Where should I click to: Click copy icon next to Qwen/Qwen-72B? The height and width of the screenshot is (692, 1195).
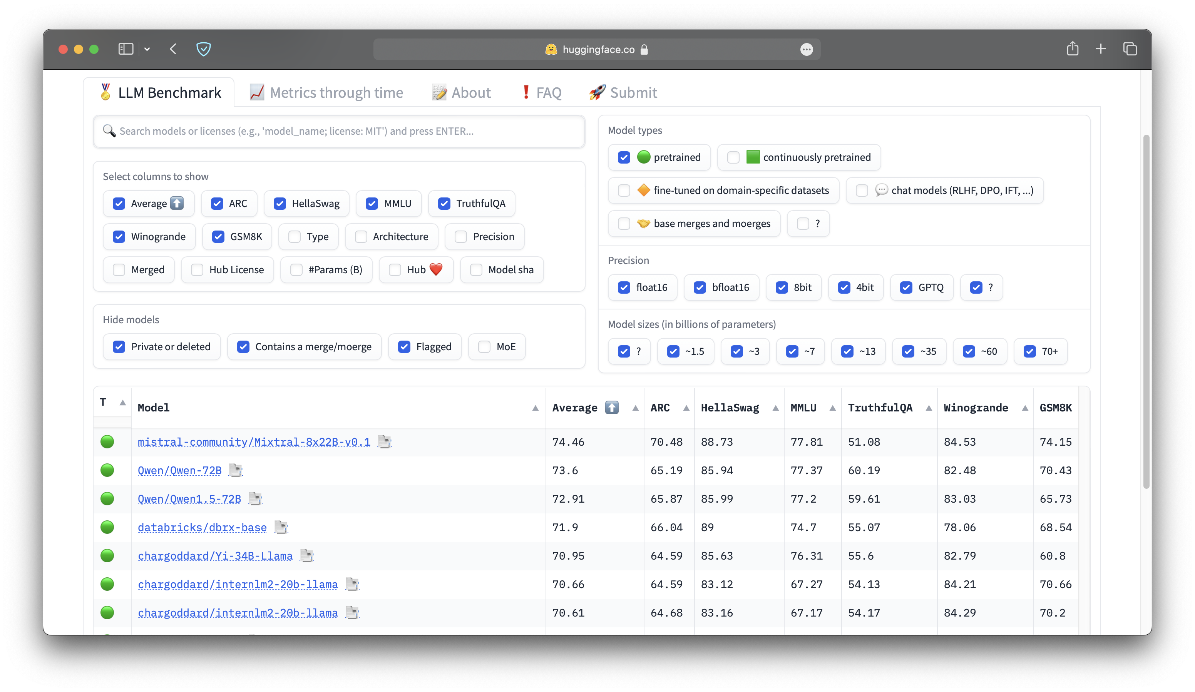235,470
